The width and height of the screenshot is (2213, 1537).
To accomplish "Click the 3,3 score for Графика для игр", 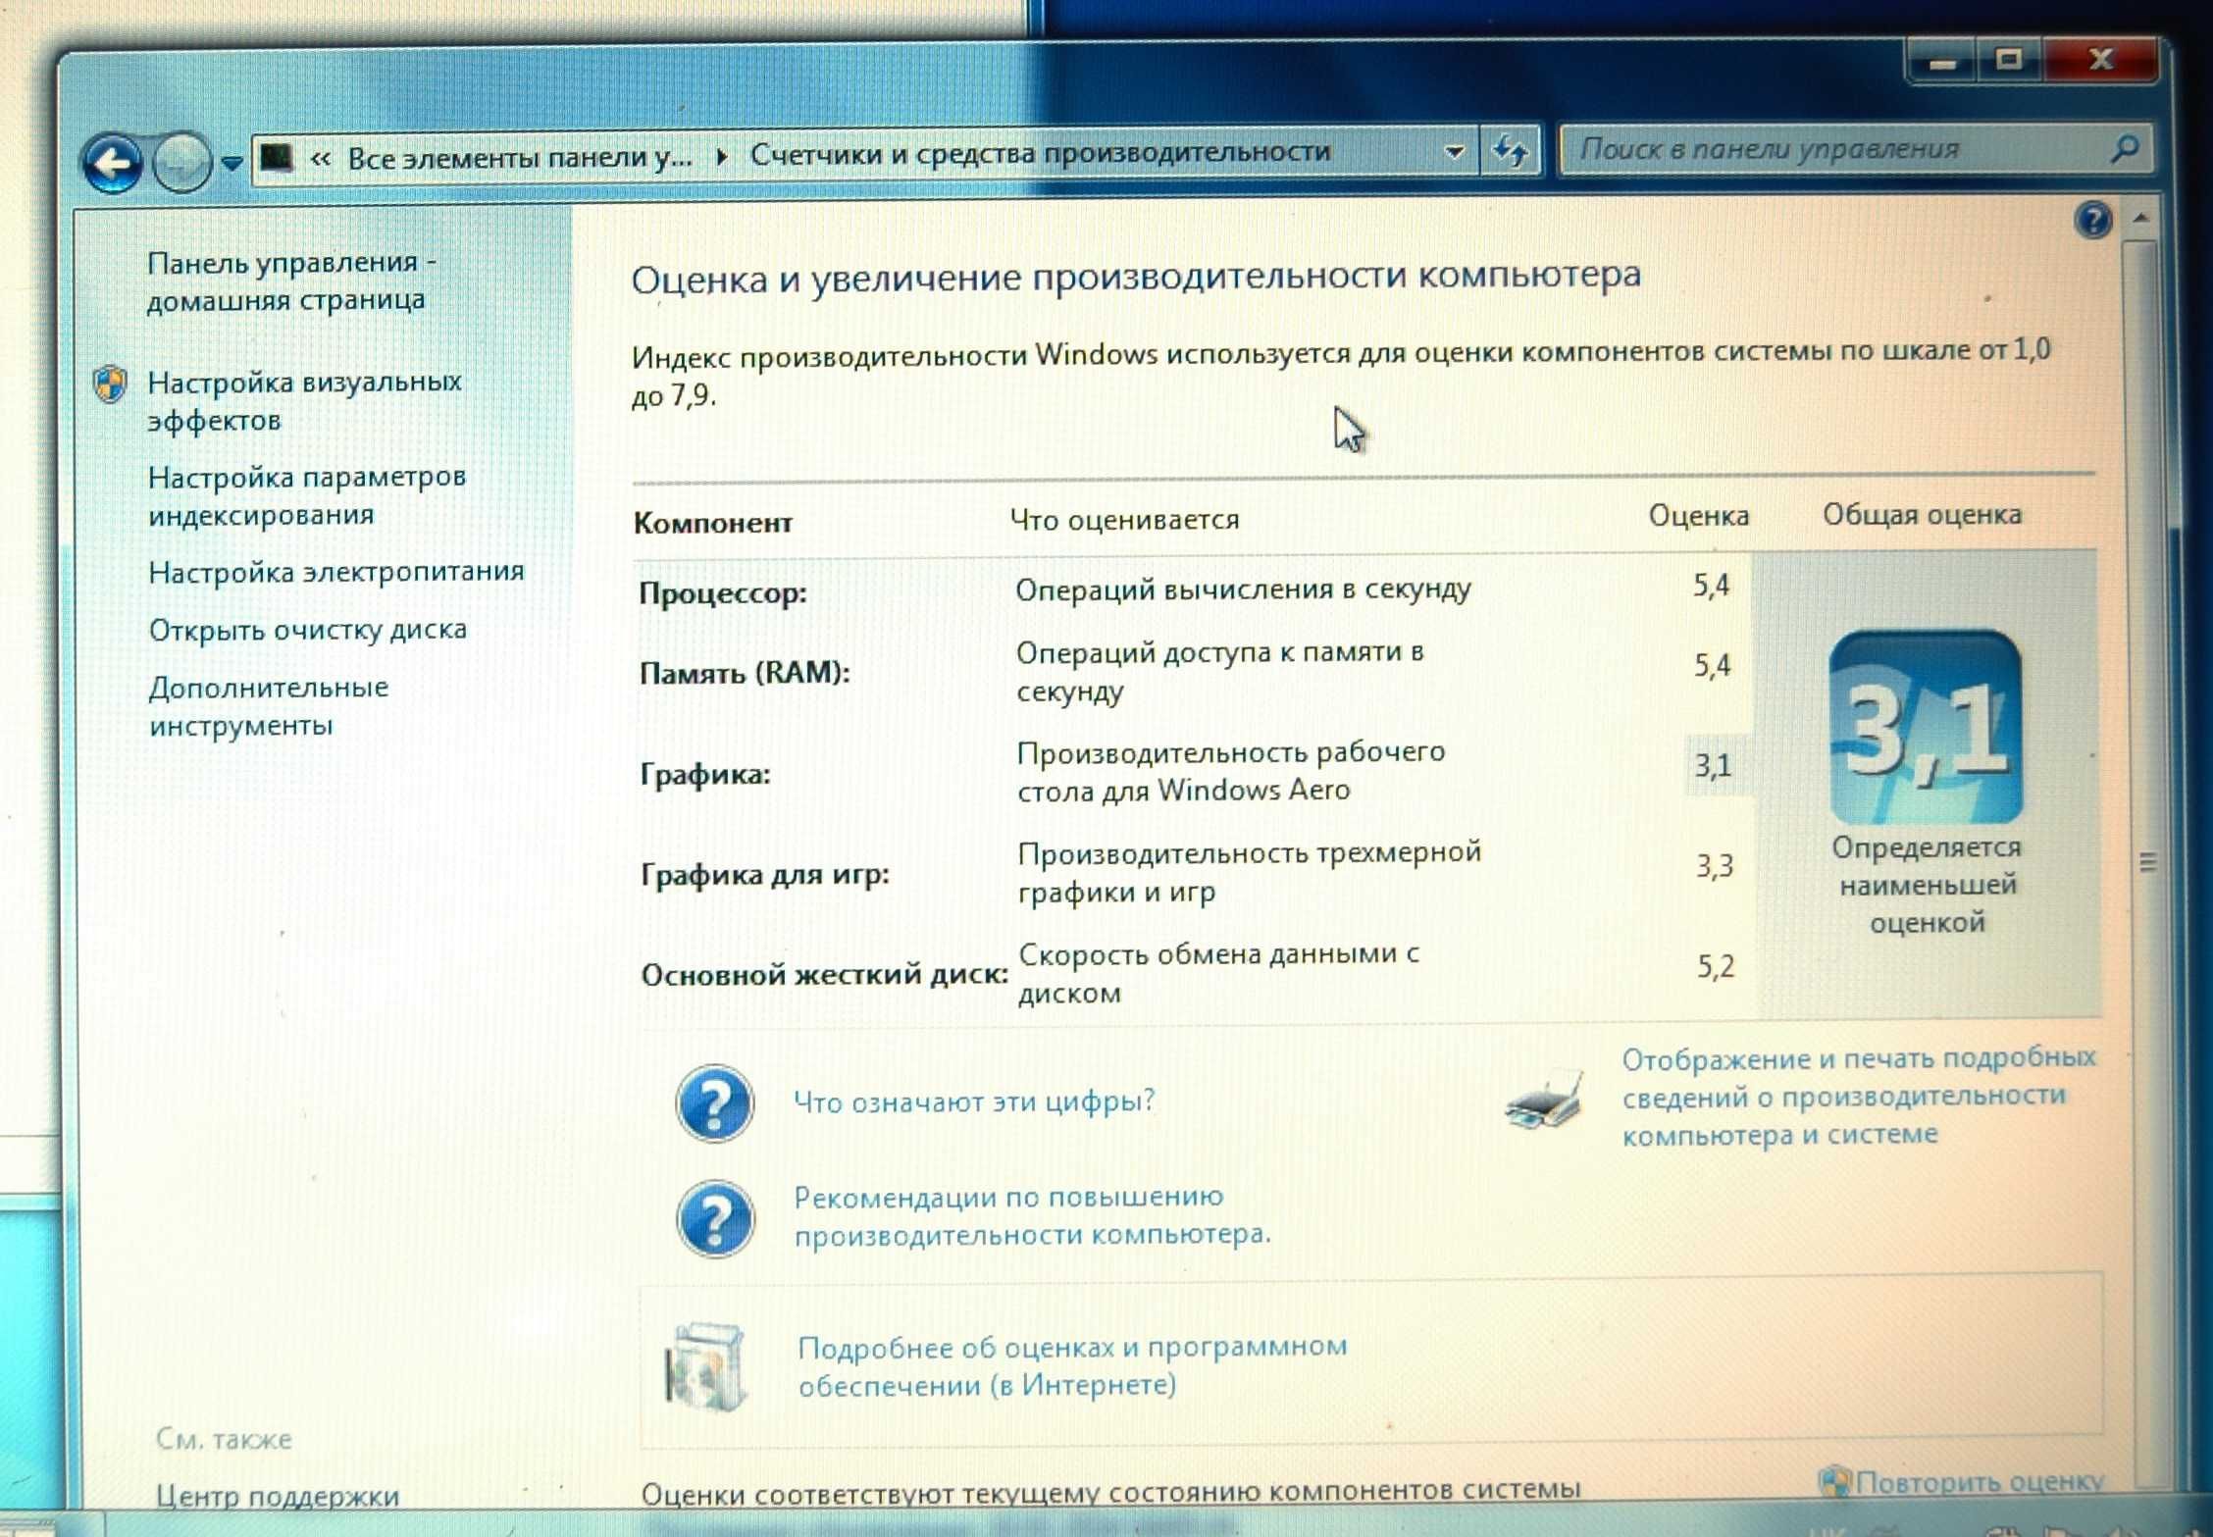I will (1715, 866).
